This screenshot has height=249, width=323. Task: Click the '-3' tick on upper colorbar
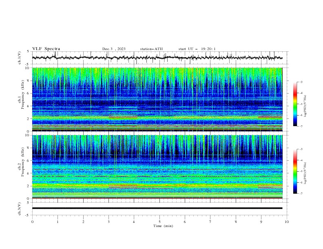301,82
